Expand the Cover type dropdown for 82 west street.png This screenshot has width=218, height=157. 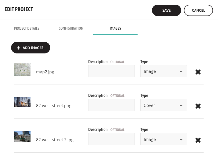[163, 105]
